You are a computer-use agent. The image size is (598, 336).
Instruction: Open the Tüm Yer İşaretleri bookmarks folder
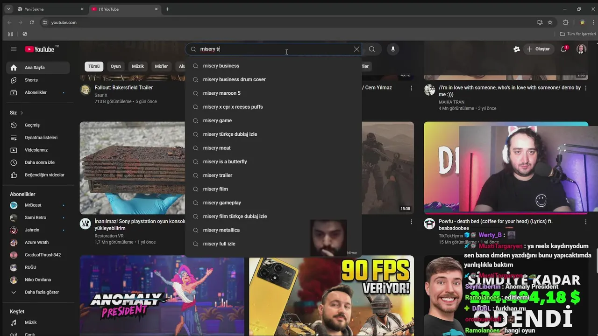click(x=578, y=34)
